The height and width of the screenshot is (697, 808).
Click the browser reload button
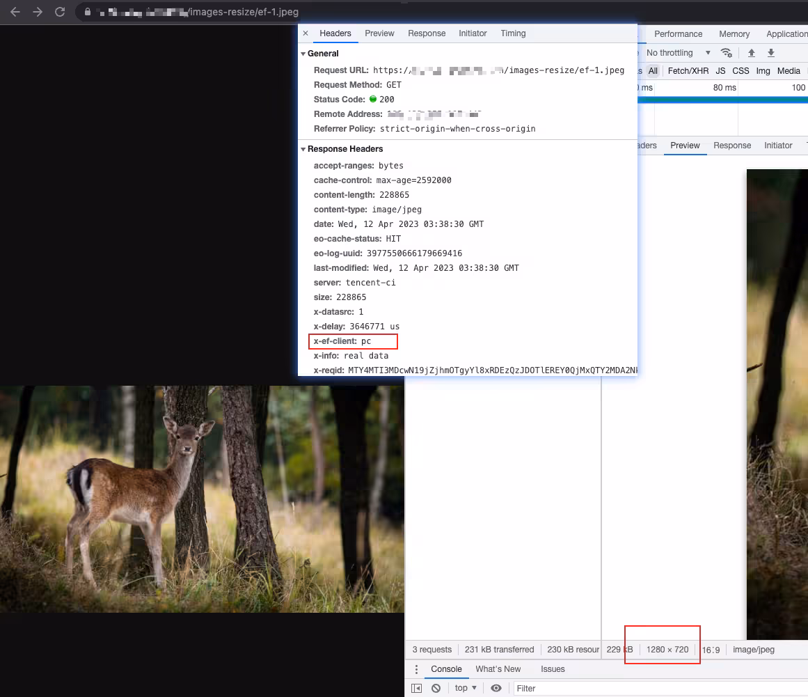coord(60,12)
